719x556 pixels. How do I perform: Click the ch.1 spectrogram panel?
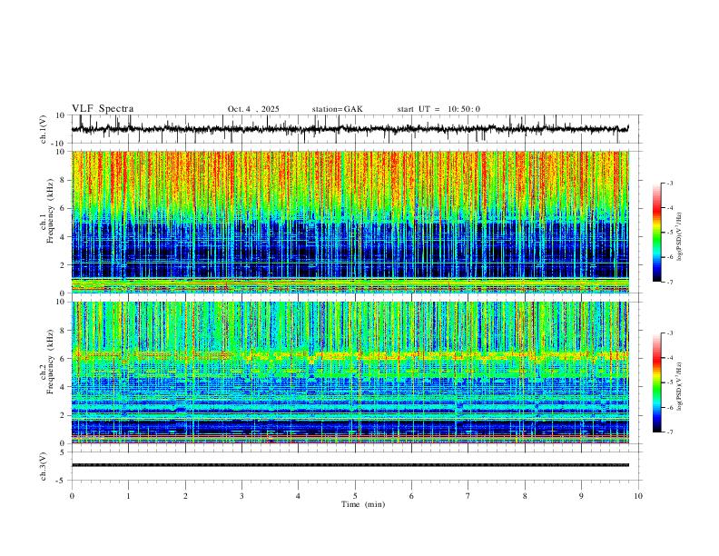[x=350, y=222]
